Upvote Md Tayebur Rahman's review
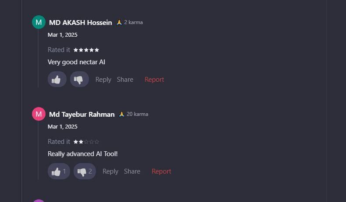Image resolution: width=346 pixels, height=202 pixels. coord(59,171)
